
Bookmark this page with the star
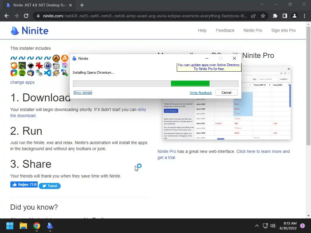pyautogui.click(x=263, y=16)
